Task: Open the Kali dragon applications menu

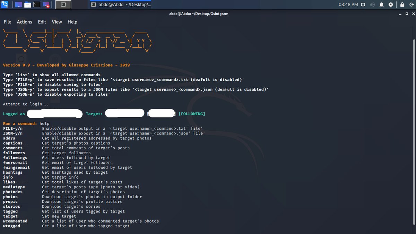Action: [x=5, y=5]
